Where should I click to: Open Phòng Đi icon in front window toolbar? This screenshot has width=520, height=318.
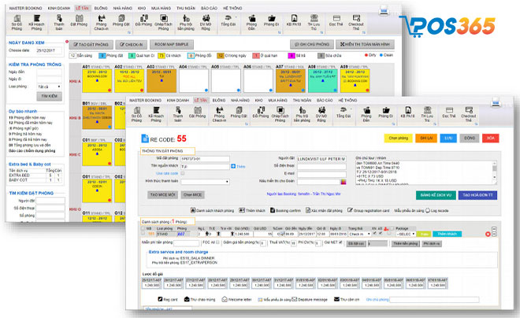(x=386, y=110)
